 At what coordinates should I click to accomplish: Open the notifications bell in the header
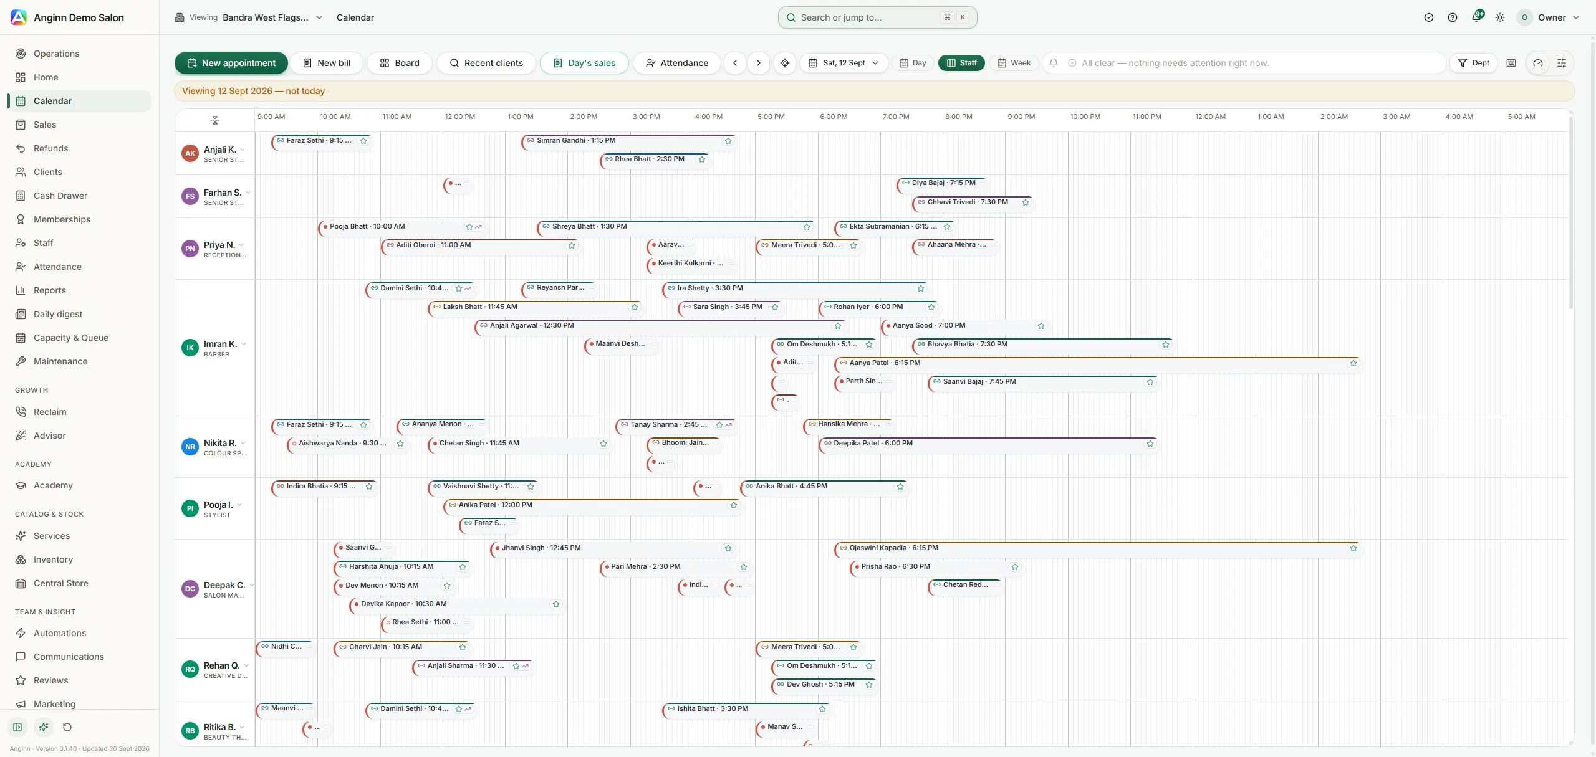(x=1476, y=17)
